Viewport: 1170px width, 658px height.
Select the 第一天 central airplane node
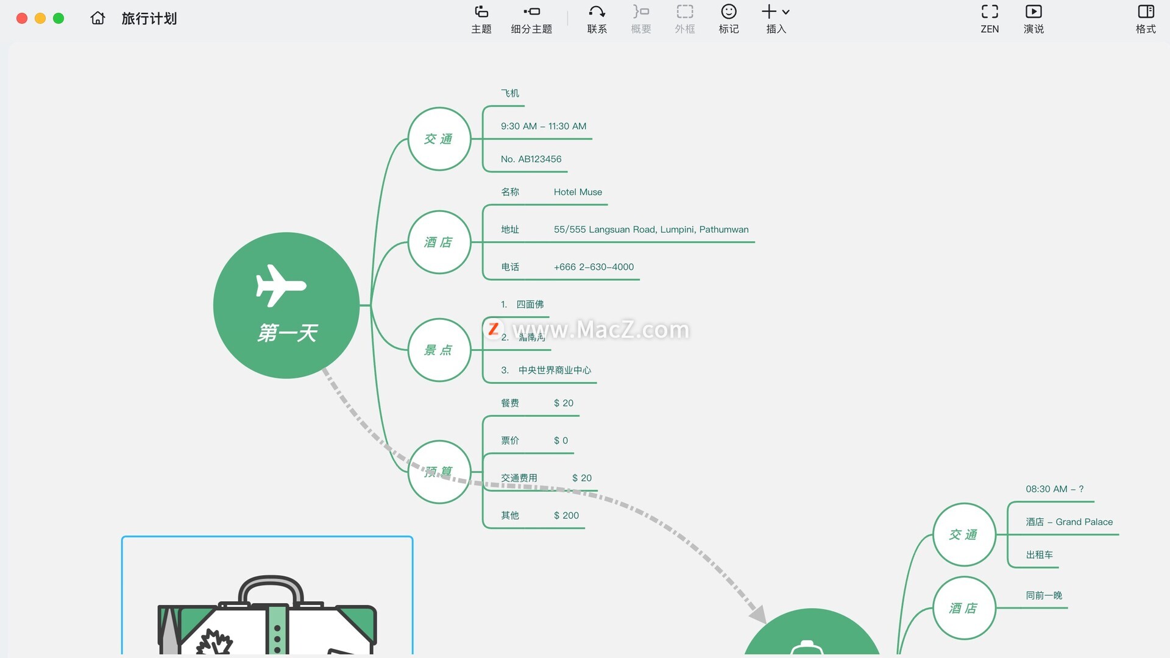point(286,305)
